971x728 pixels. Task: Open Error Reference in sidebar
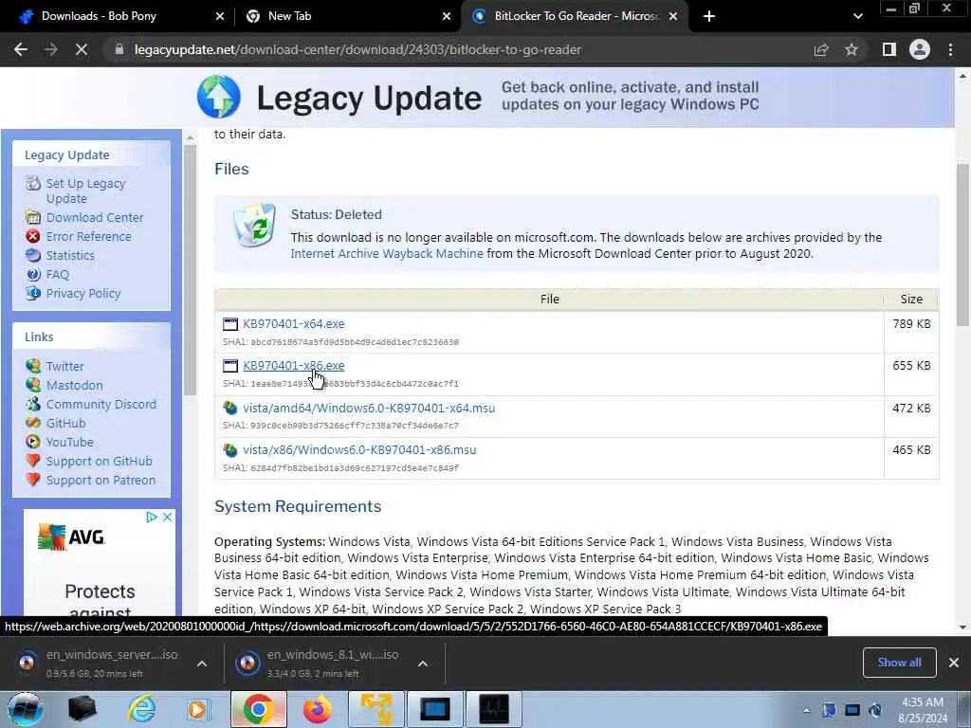click(88, 236)
